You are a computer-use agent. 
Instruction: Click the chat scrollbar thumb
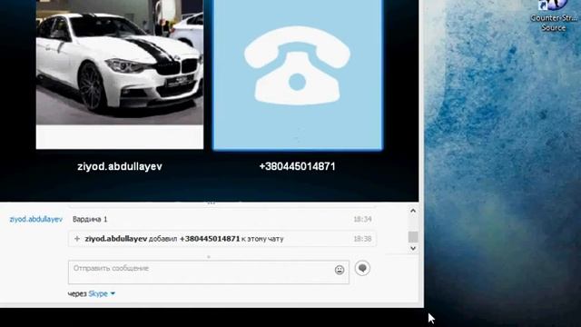click(413, 236)
